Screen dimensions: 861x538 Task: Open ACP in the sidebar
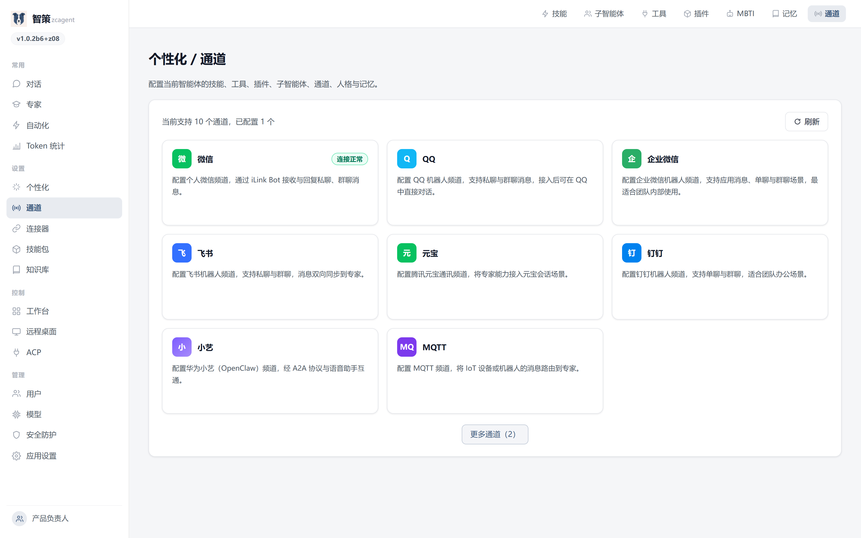click(64, 352)
